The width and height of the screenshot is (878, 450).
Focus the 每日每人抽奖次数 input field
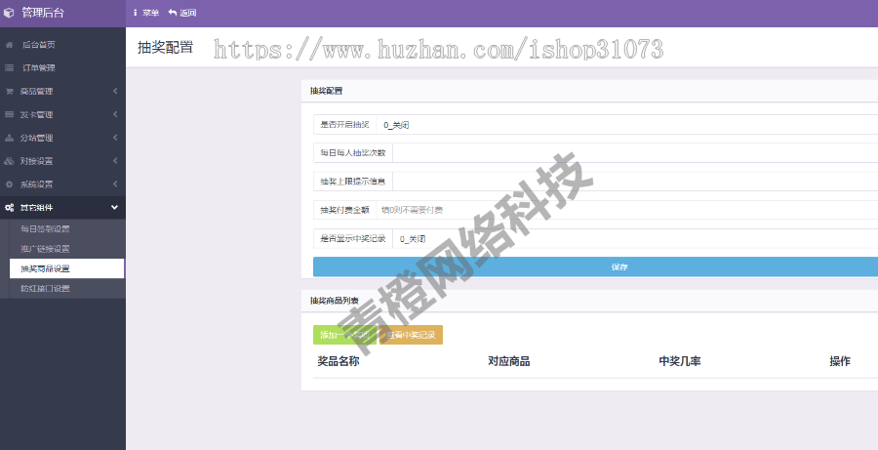635,153
